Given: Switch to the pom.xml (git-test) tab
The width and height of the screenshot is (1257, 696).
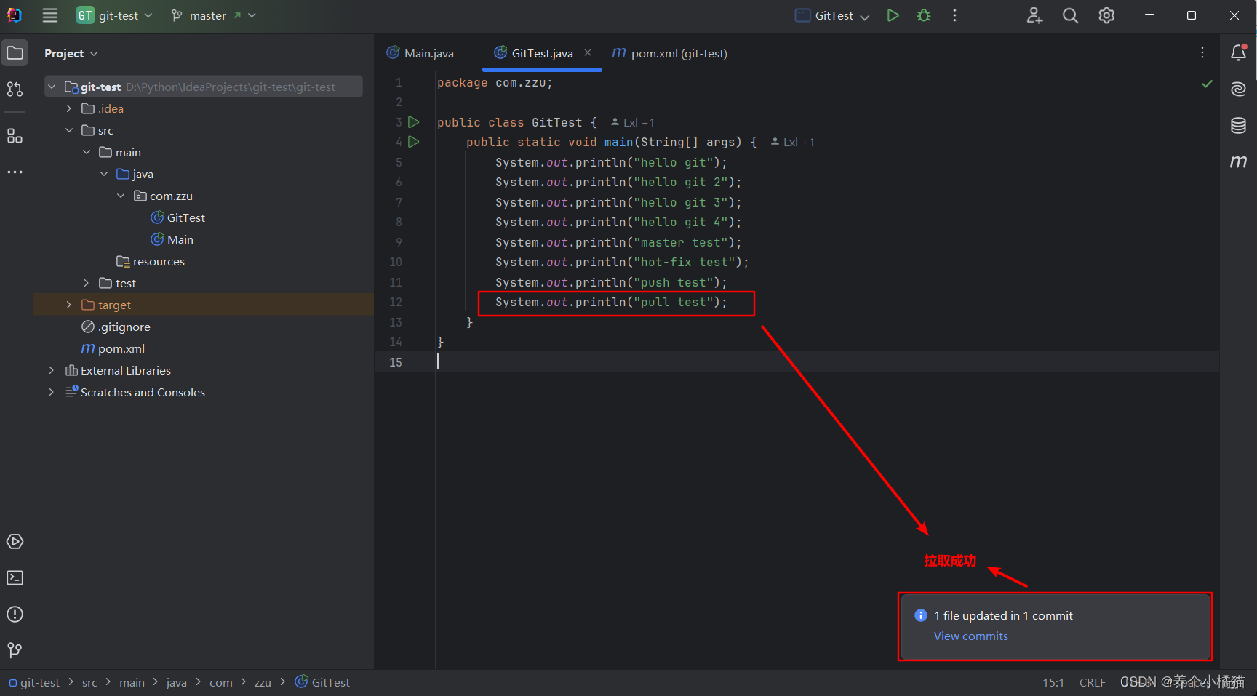Looking at the screenshot, I should click(670, 53).
